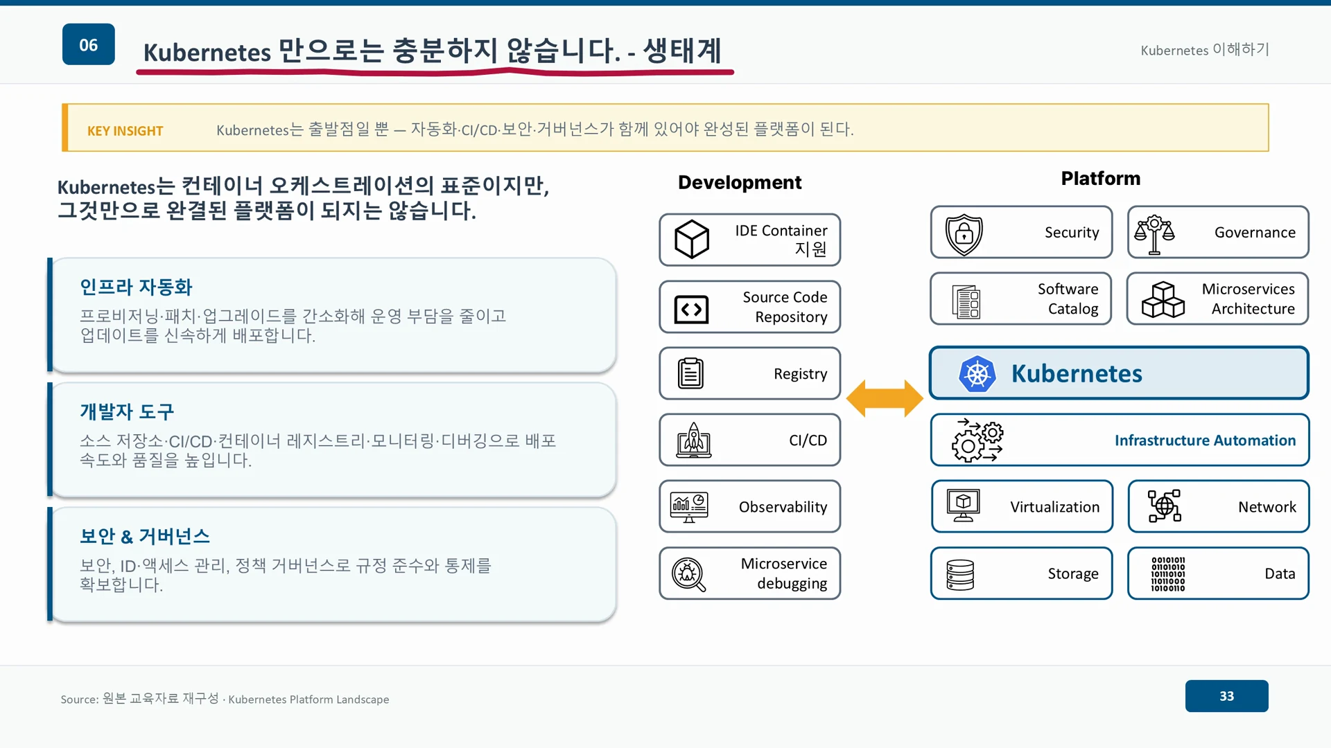Click the Data binary digits icon
The height and width of the screenshot is (748, 1331).
coord(1168,573)
